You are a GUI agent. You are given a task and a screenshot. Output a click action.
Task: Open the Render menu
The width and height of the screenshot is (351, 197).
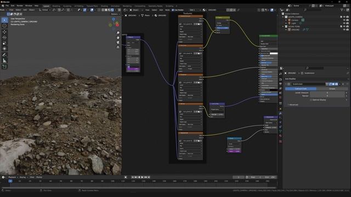pos(20,6)
